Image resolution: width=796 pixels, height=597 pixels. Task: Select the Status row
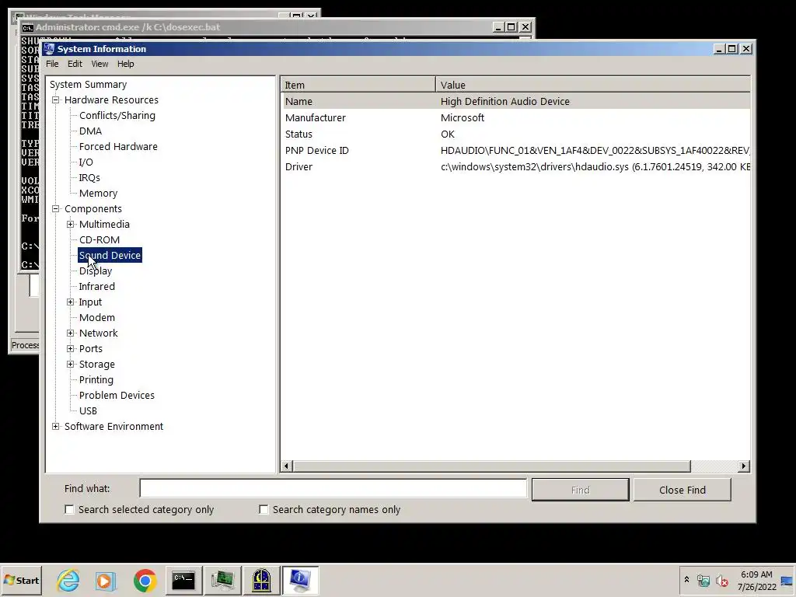[x=516, y=134]
